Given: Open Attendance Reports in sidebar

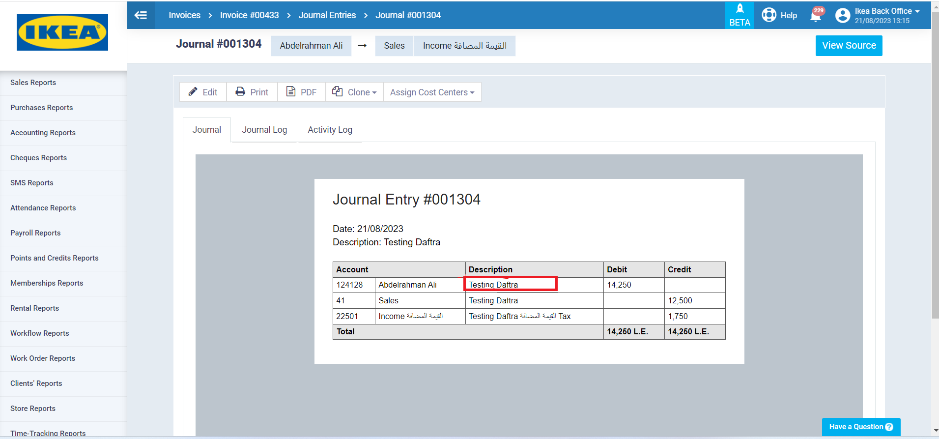Looking at the screenshot, I should 63,208.
